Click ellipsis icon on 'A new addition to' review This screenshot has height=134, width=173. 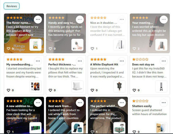38,103
